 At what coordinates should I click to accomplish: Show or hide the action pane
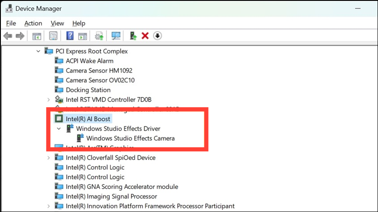click(82, 36)
